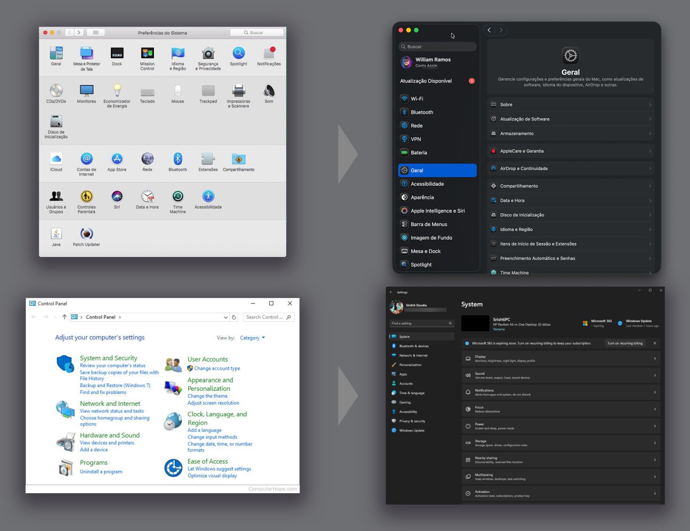This screenshot has width=690, height=531.
Task: Click the Economizador de Energia lightbulb icon
Action: 117,91
